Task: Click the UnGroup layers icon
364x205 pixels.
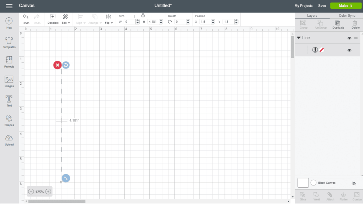Action: (321, 25)
